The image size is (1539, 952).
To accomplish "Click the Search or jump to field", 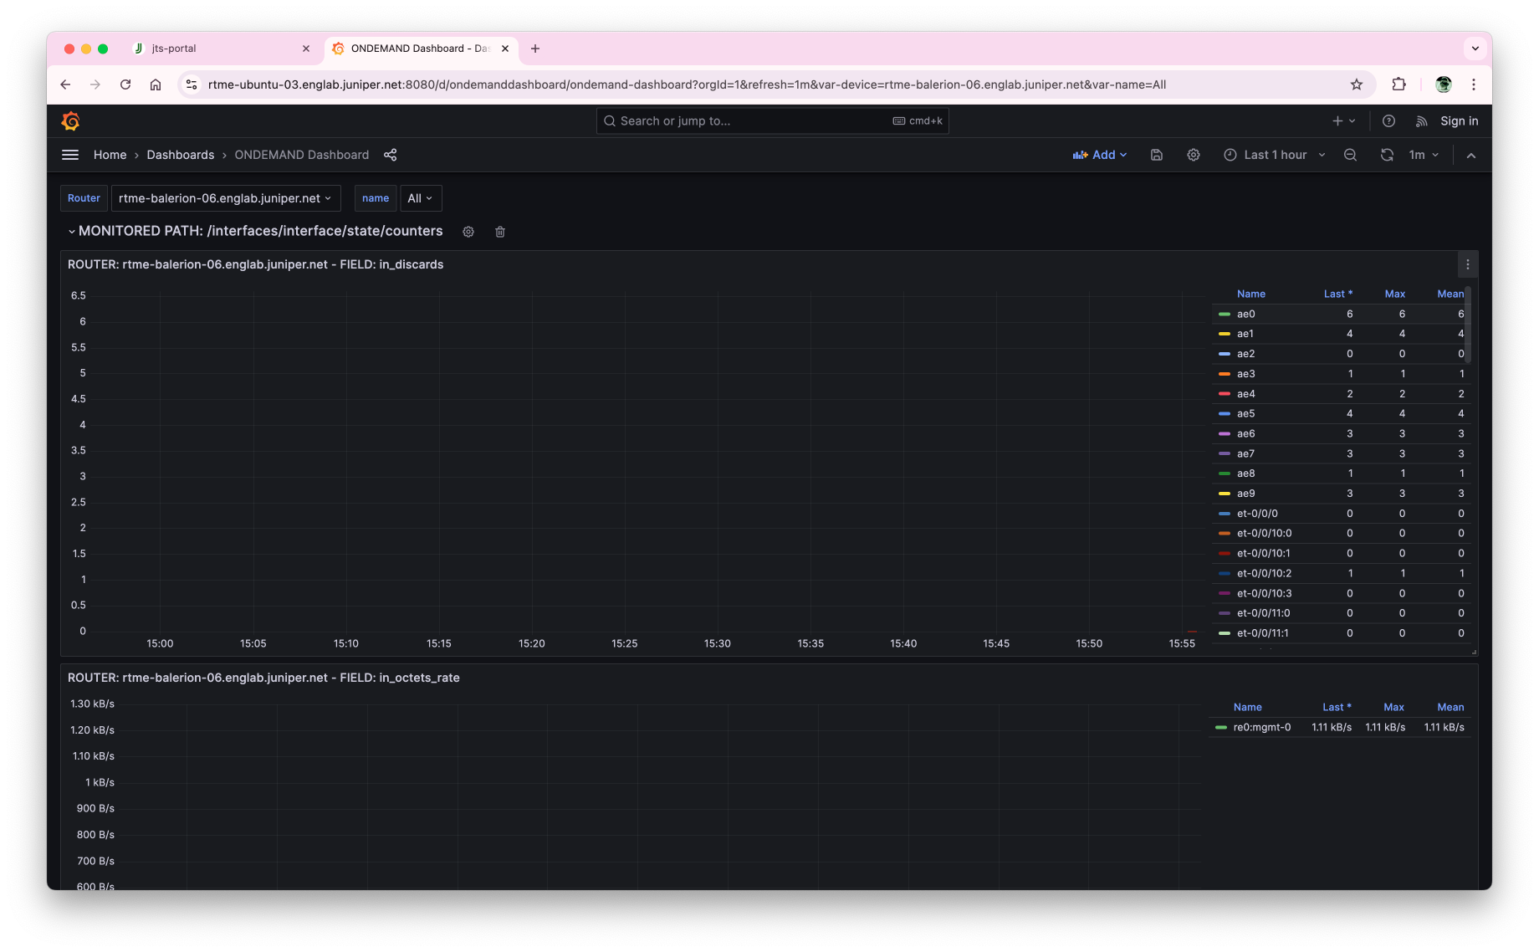I will point(753,121).
